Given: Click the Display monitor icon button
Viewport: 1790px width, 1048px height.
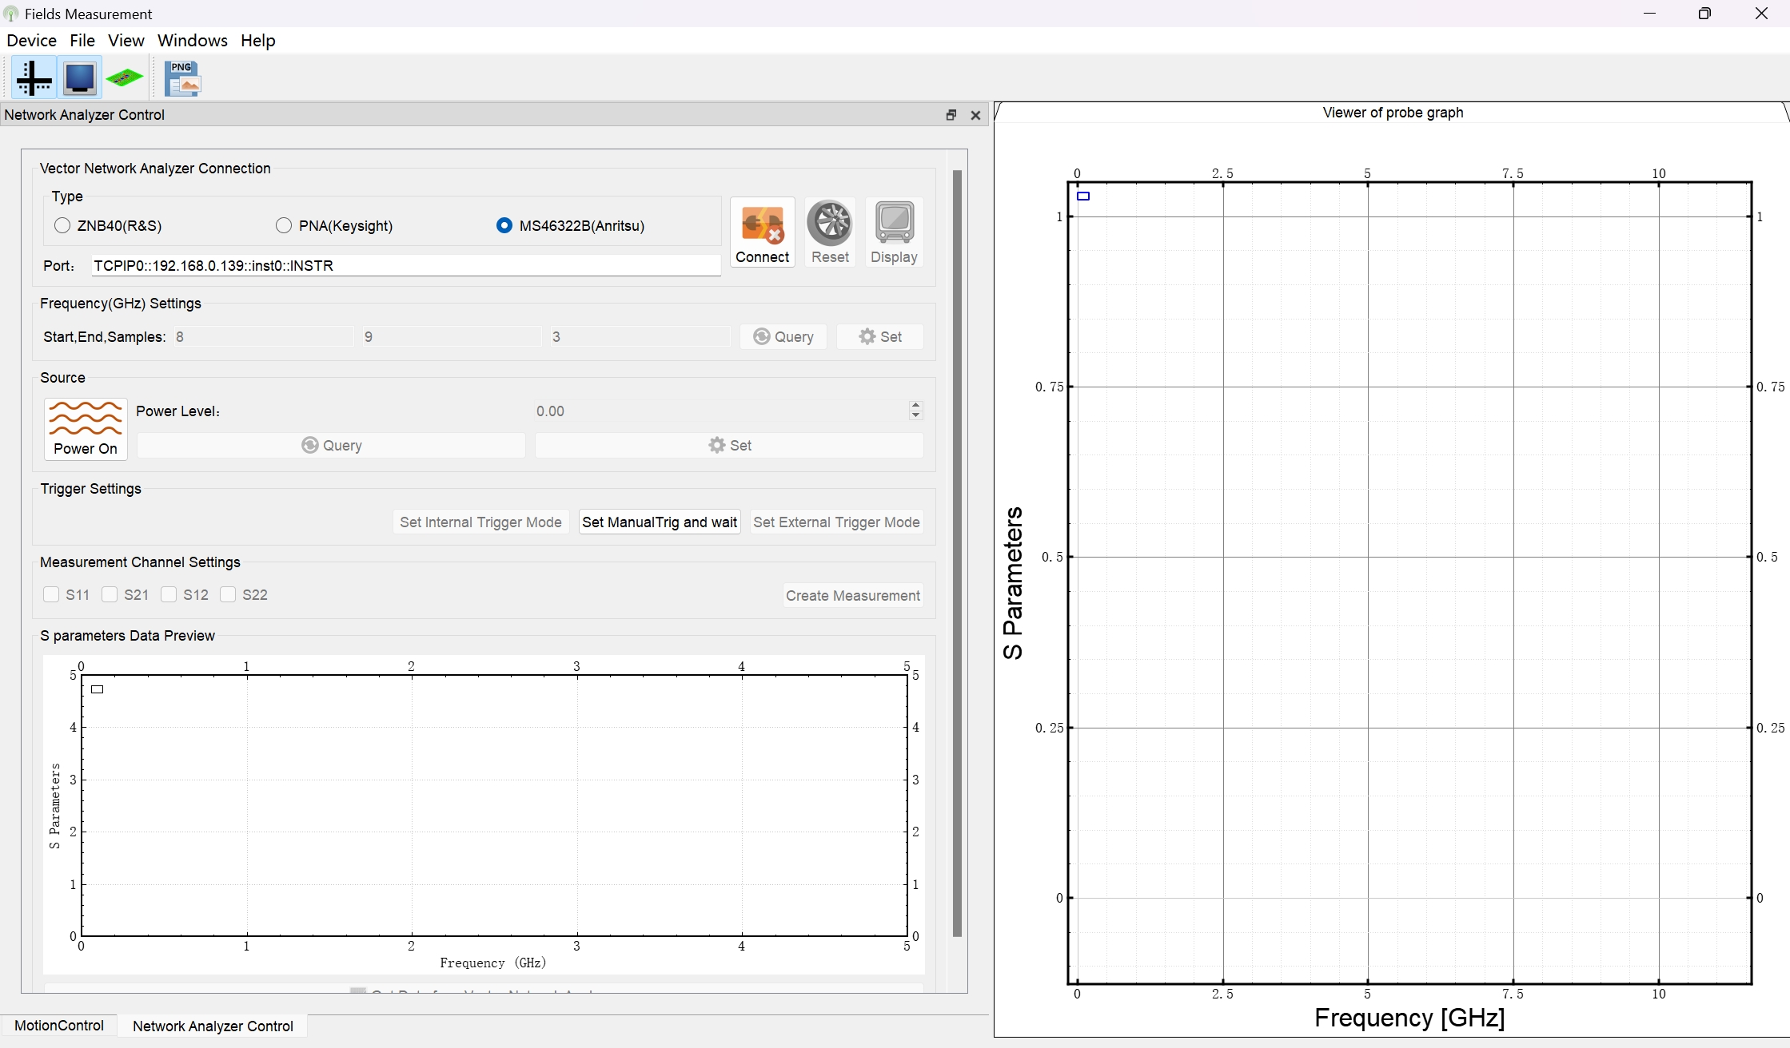Looking at the screenshot, I should tap(894, 232).
